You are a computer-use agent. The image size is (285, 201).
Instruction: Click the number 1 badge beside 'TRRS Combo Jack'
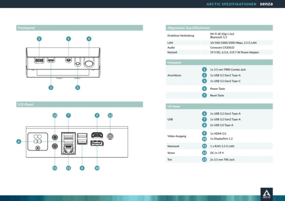(x=204, y=69)
